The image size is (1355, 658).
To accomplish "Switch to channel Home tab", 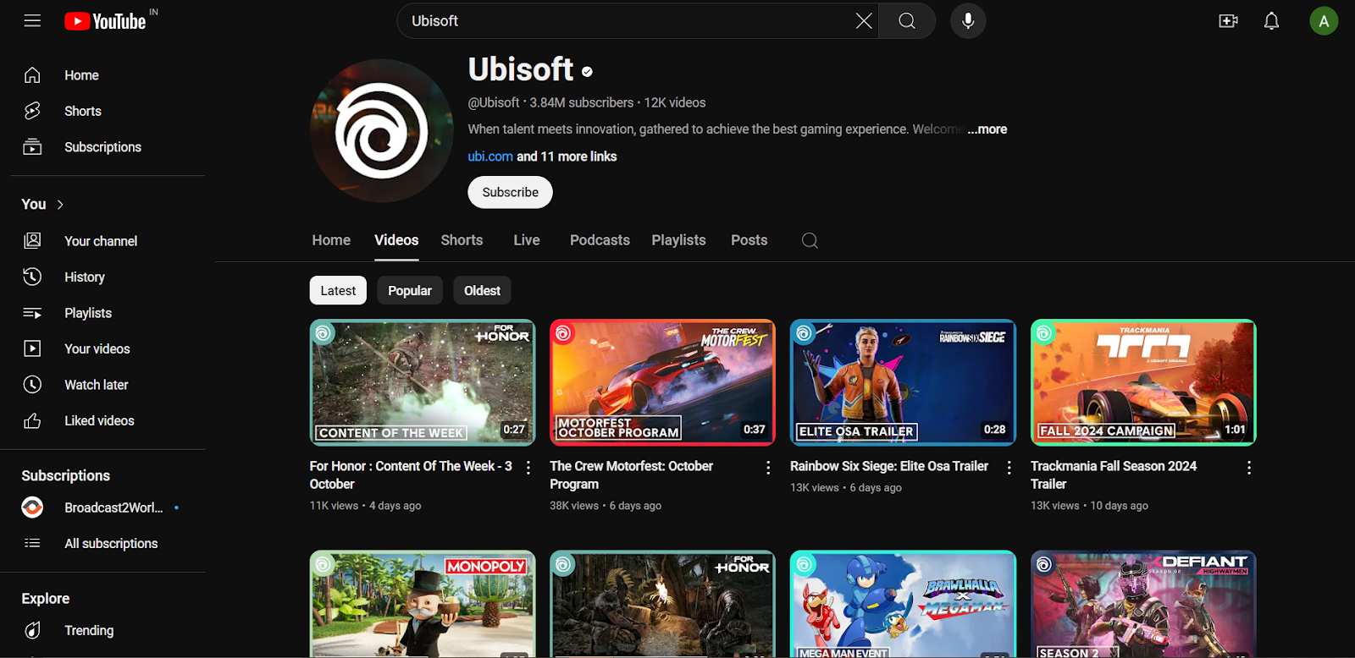I will pyautogui.click(x=331, y=240).
